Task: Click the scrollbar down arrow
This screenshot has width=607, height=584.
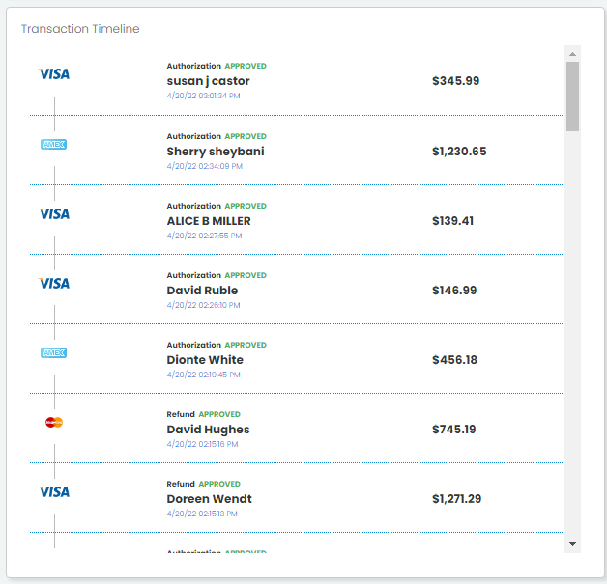Action: pos(572,544)
